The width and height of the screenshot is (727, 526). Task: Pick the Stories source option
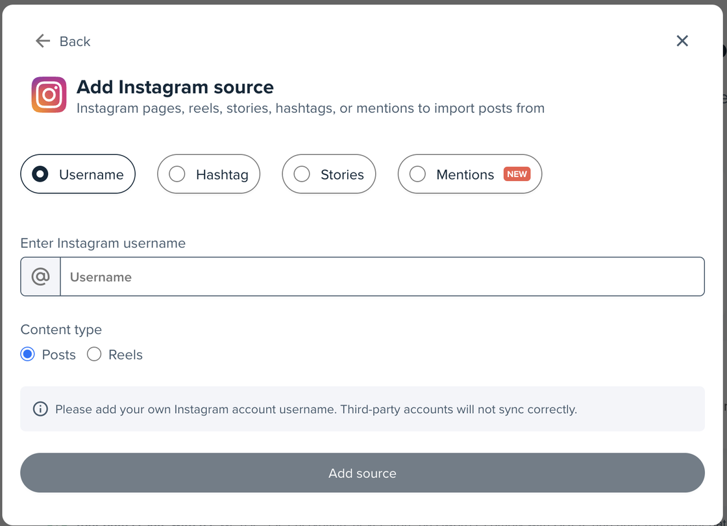tap(328, 174)
